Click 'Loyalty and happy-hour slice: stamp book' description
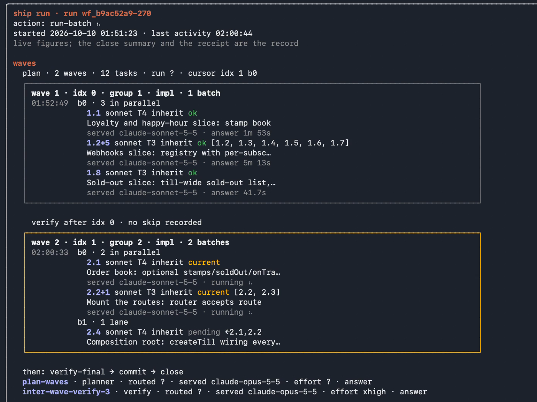This screenshot has height=402, width=537. [179, 123]
